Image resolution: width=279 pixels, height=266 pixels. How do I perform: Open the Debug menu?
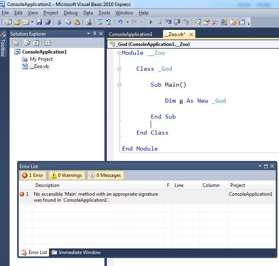[x=71, y=13]
